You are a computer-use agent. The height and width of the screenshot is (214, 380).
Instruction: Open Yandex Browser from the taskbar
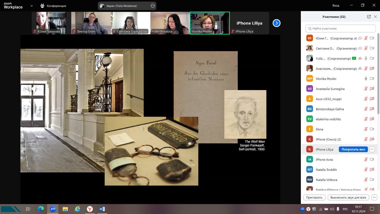click(x=90, y=209)
